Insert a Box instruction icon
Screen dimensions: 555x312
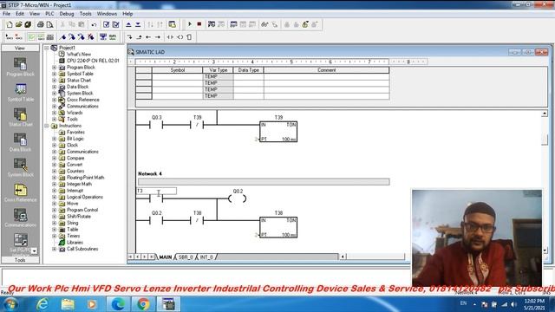point(189,36)
